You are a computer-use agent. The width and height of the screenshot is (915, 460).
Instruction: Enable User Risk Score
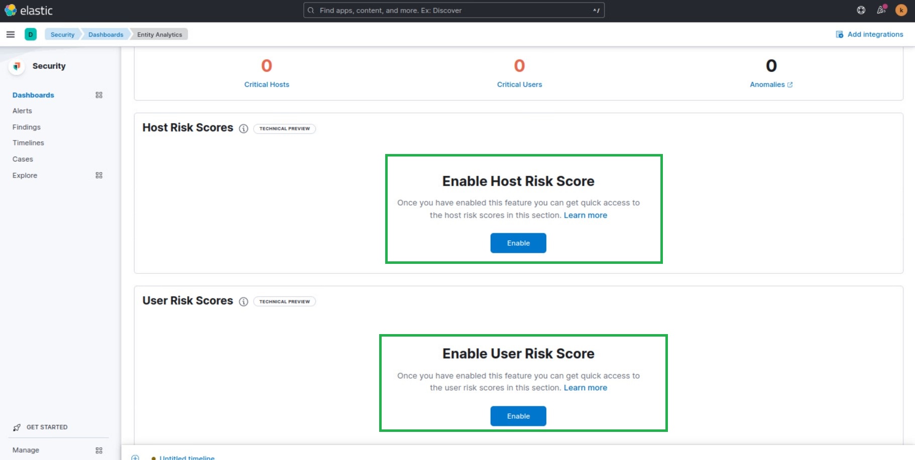click(518, 416)
